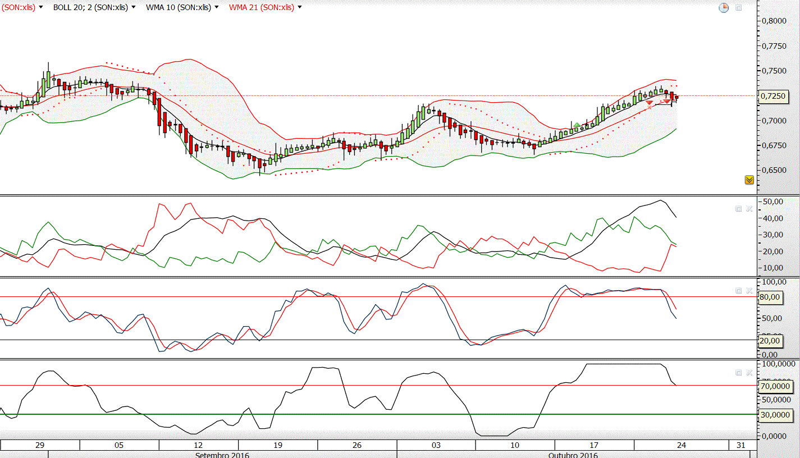Viewport: 800px width, 458px height.
Task: Open dropdown arrow for WMA 10 indicator
Action: click(217, 7)
